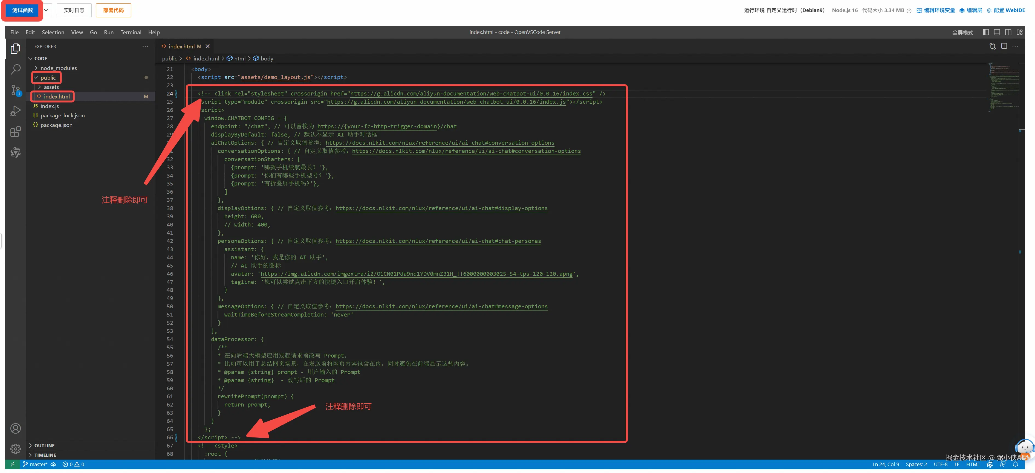Open the Selection menu
Screen dimensions: 1035x473
point(53,32)
